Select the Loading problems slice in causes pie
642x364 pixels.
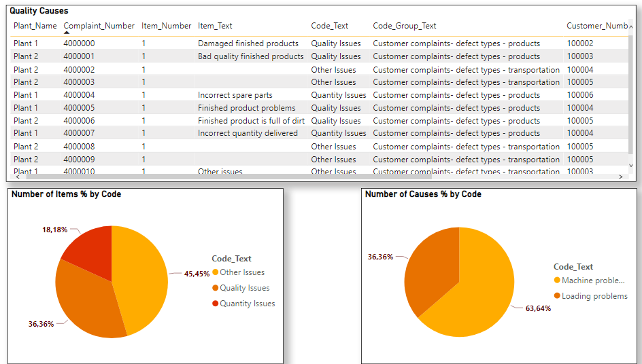click(428, 268)
